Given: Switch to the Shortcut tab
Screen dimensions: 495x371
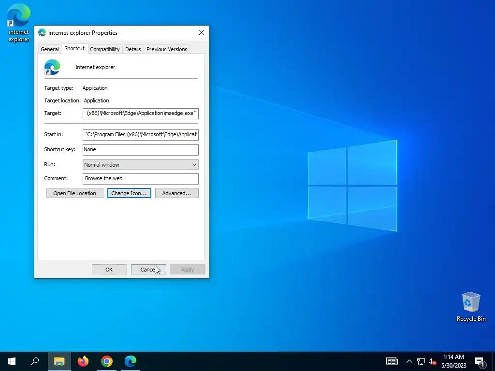Looking at the screenshot, I should 74,48.
